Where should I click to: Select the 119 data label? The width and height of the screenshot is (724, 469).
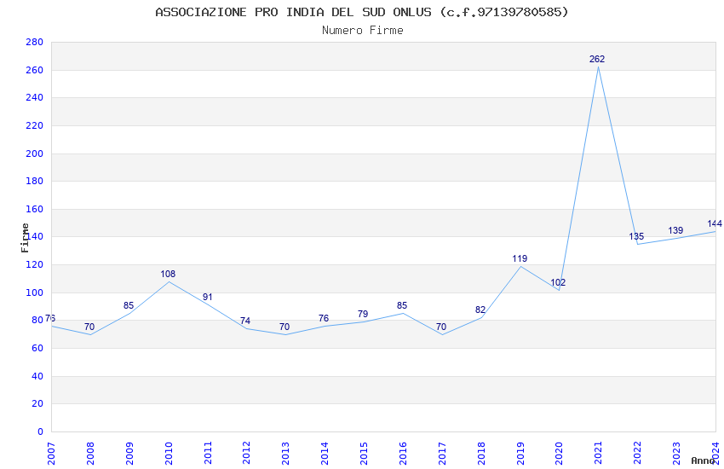520,258
